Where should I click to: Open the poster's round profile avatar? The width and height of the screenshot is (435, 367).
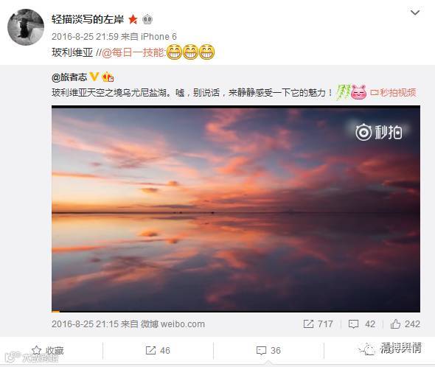pos(26,27)
